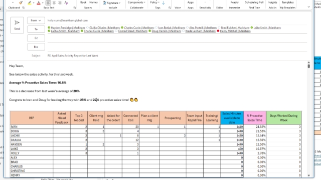Click the Bcc button
Viewport: 321px width, 180px height.
(x=36, y=47)
